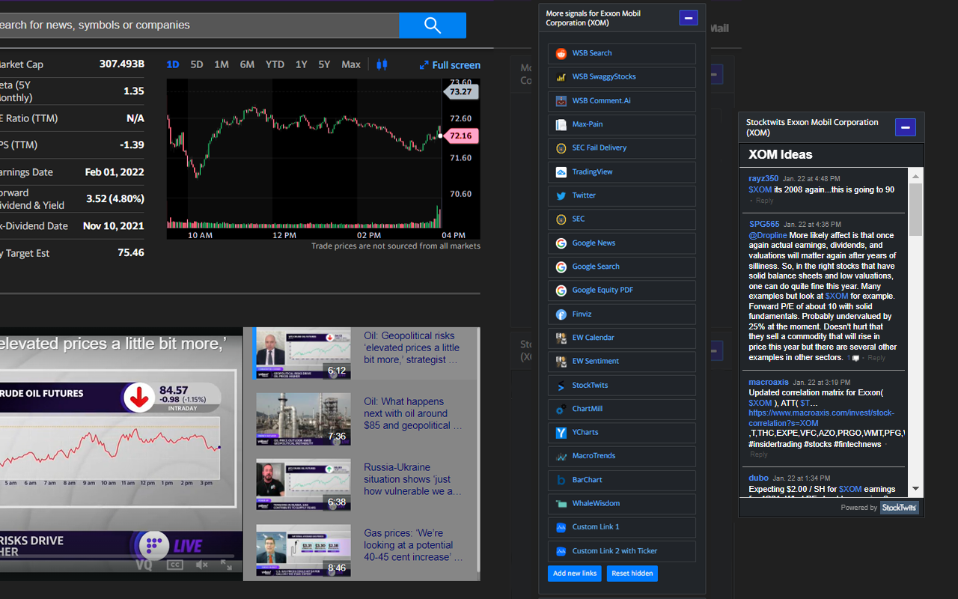Screen dimensions: 958x599
Task: Open EW Sentiment signal link
Action: (x=621, y=362)
